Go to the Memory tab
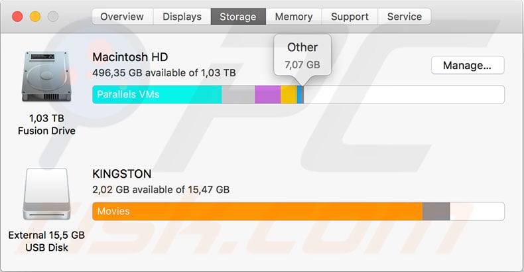This screenshot has width=524, height=272. point(294,17)
